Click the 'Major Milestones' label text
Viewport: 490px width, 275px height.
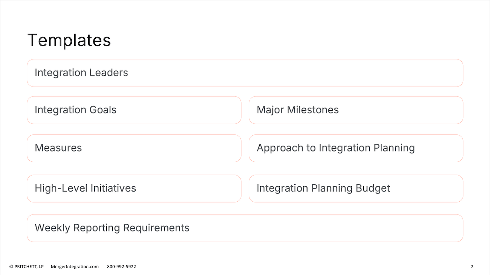(298, 110)
